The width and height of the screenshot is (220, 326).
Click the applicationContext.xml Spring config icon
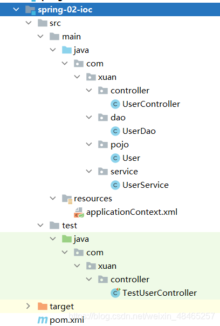coord(79,212)
